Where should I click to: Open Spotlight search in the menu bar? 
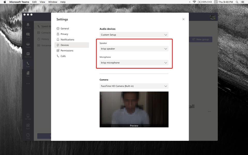(x=237, y=2)
